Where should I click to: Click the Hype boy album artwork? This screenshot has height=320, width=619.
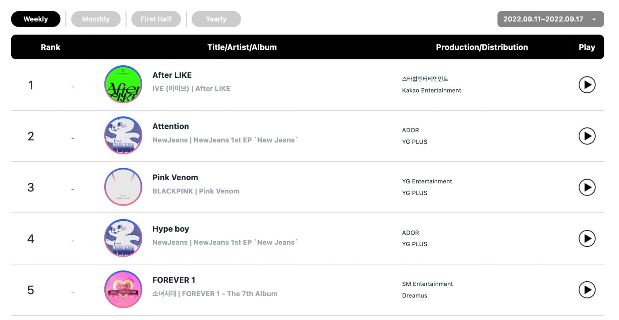coord(123,238)
